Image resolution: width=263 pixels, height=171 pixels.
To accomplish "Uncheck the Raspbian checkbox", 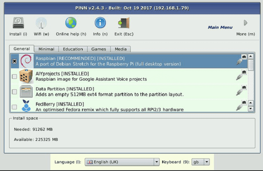I will pyautogui.click(x=14, y=61).
